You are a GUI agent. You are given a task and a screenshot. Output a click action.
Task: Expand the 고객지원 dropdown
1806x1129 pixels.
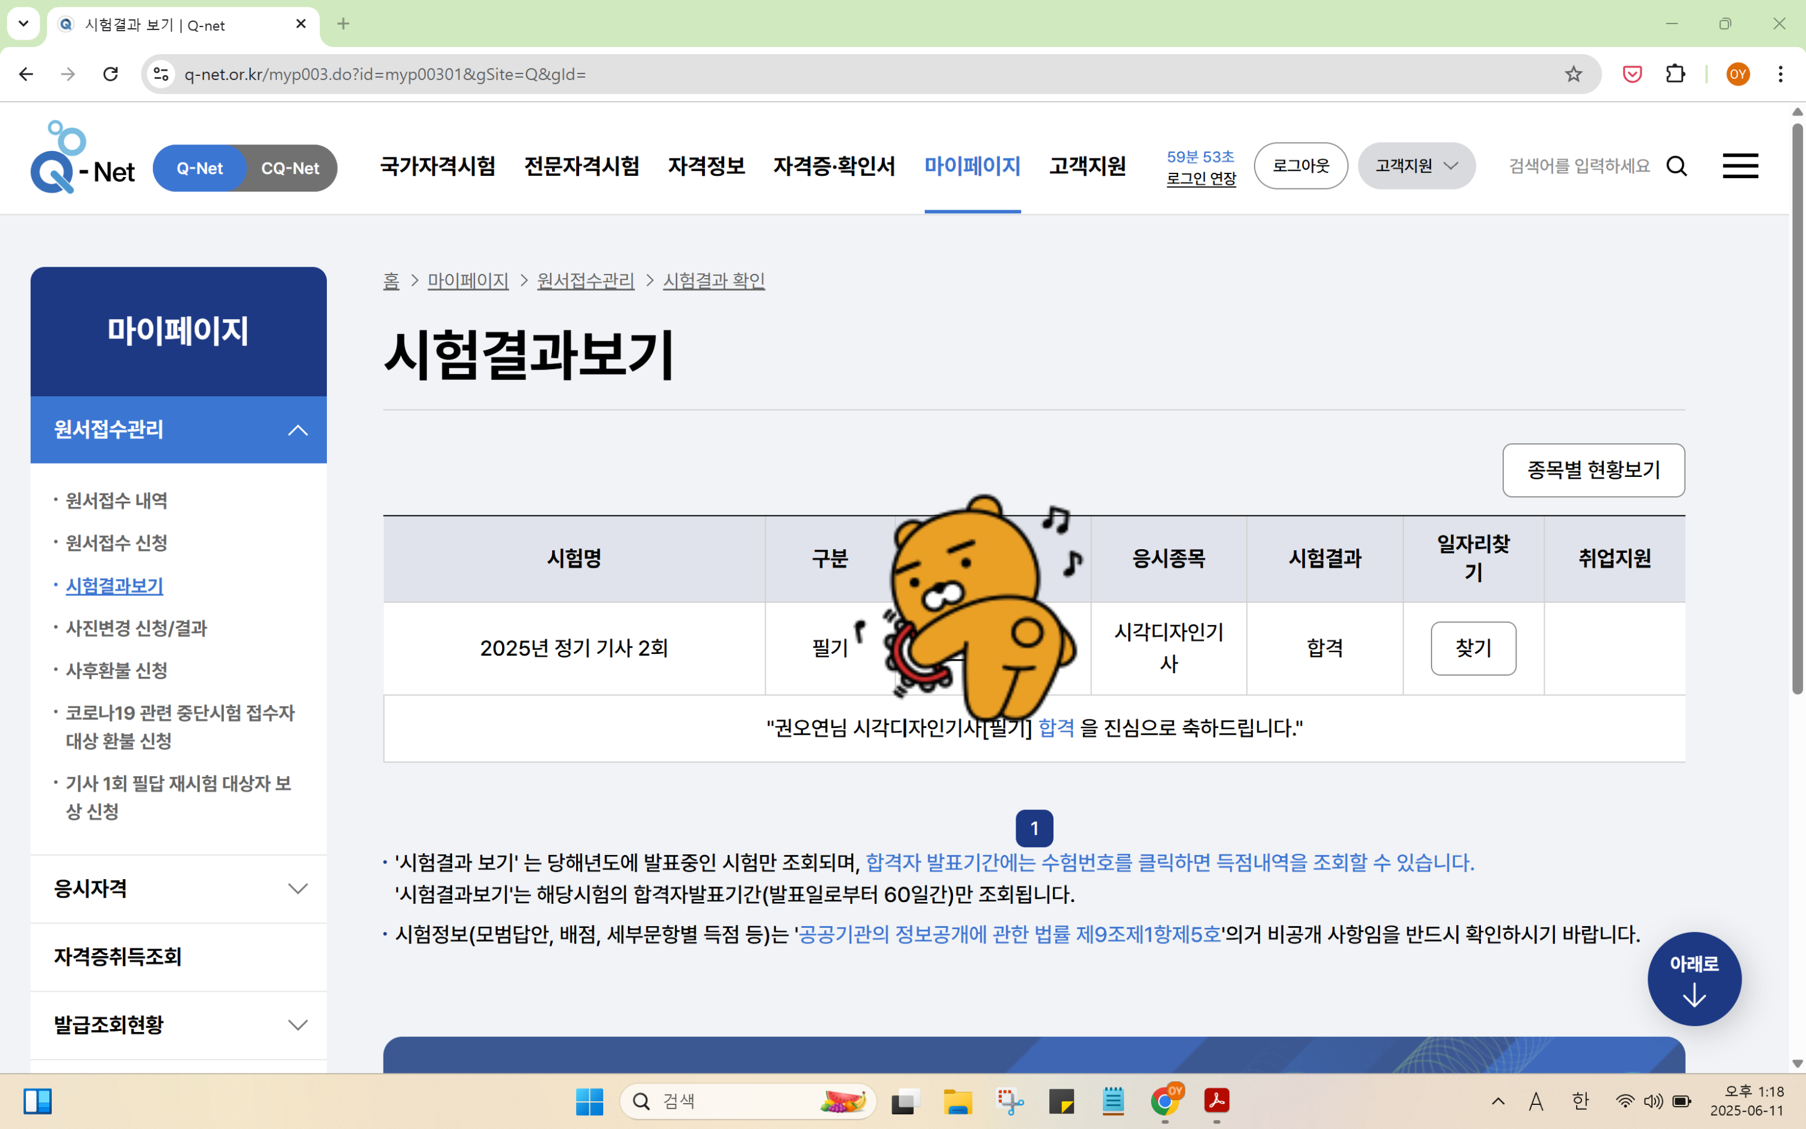[1416, 166]
